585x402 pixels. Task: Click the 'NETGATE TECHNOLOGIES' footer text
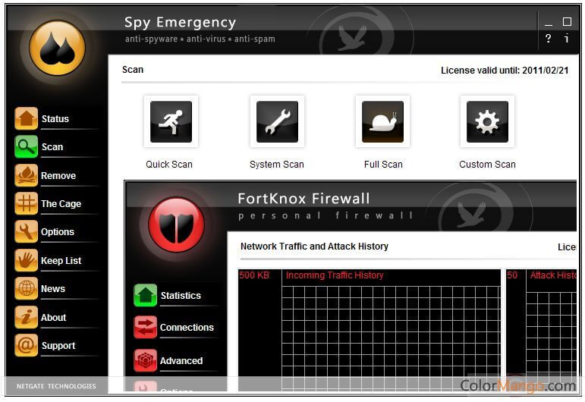[x=56, y=386]
